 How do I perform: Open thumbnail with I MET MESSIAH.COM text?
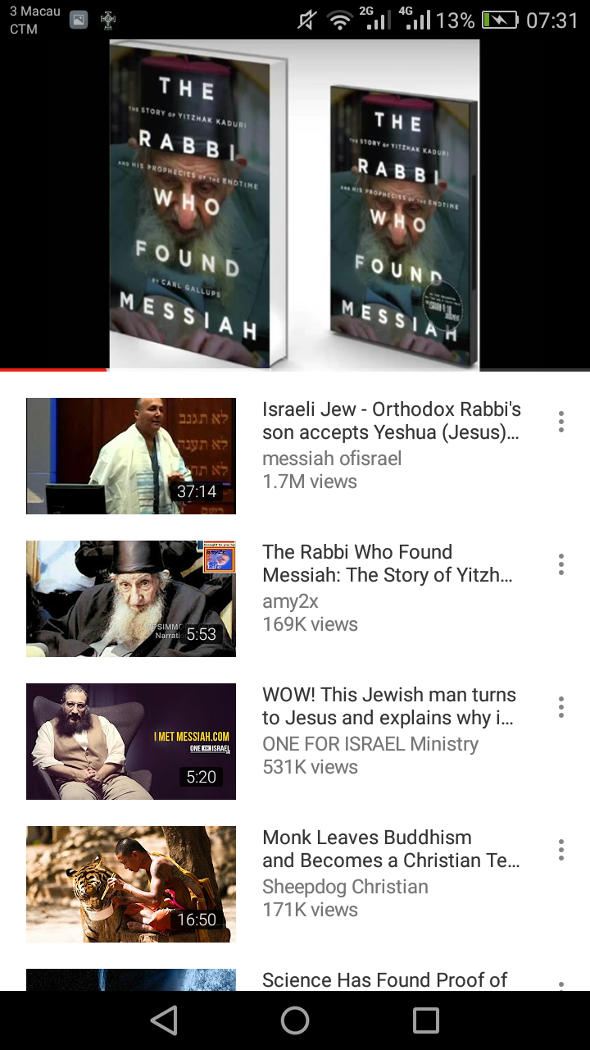pyautogui.click(x=131, y=742)
